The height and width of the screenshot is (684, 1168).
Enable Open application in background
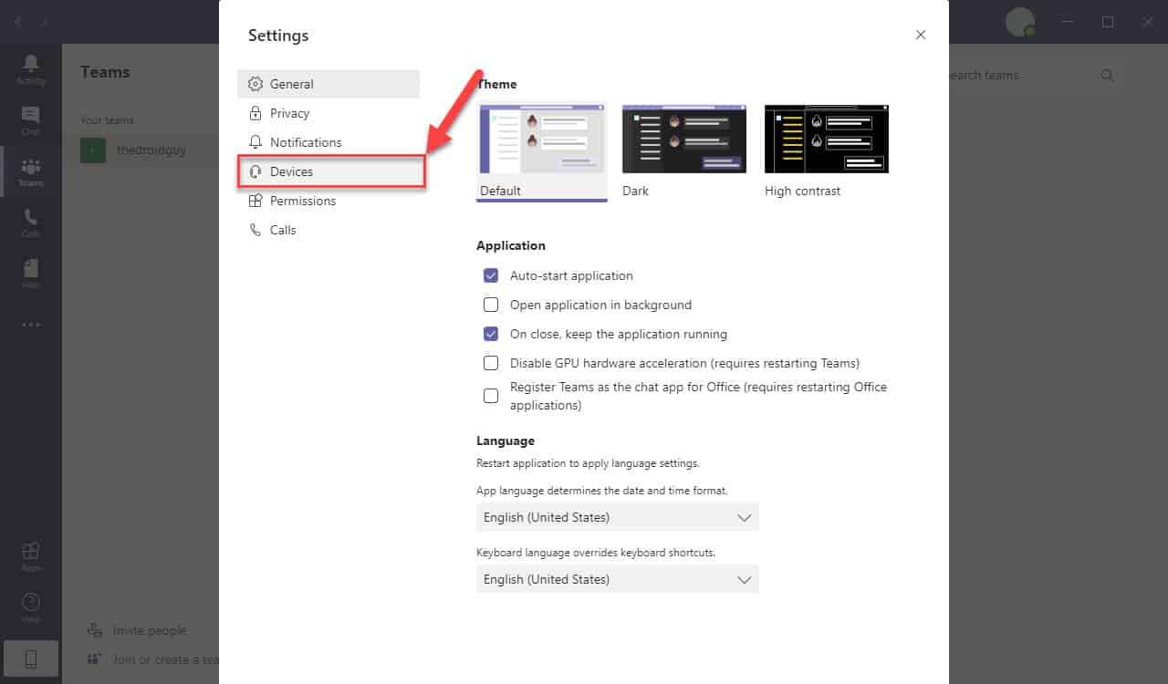[x=491, y=305]
